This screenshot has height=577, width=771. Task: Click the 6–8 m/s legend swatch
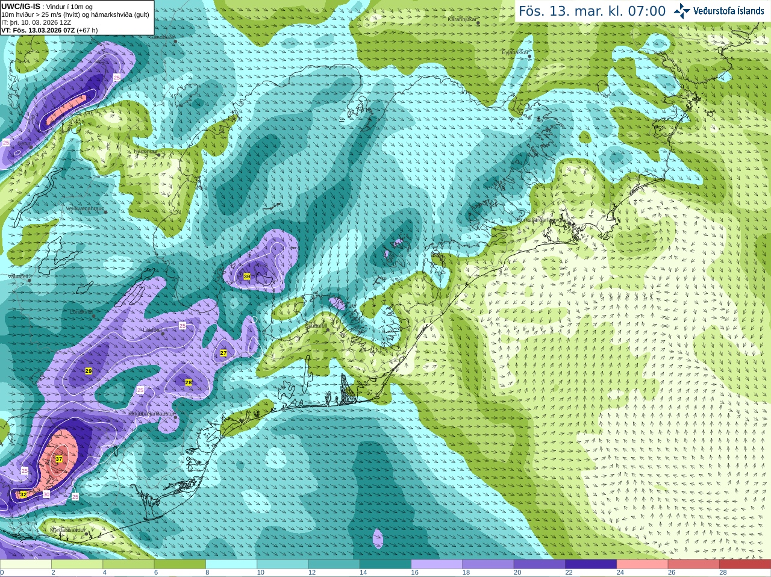tap(179, 564)
